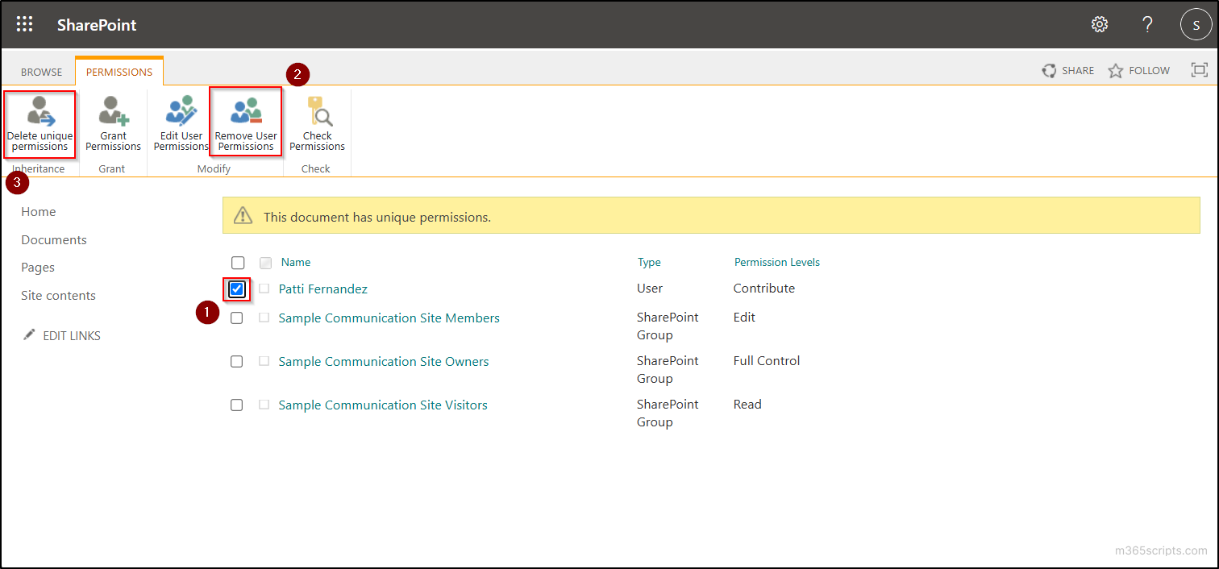Open Sample Communication Site Owners link
Viewport: 1219px width, 569px height.
(384, 361)
